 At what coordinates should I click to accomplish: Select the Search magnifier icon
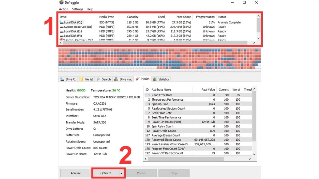(98, 79)
